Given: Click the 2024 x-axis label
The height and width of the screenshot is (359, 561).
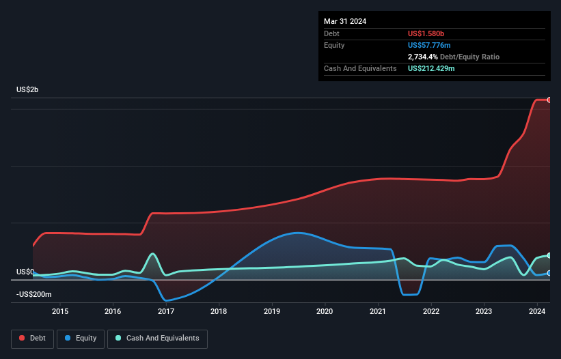Looking at the screenshot, I should pos(537,311).
